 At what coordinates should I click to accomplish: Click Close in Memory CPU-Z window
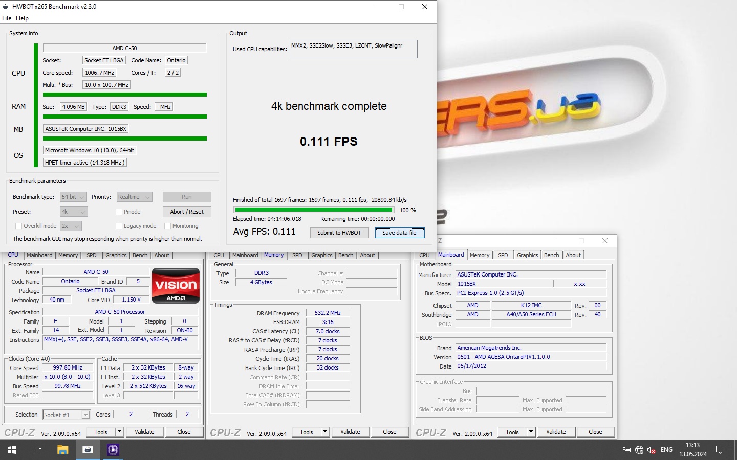[x=389, y=432]
